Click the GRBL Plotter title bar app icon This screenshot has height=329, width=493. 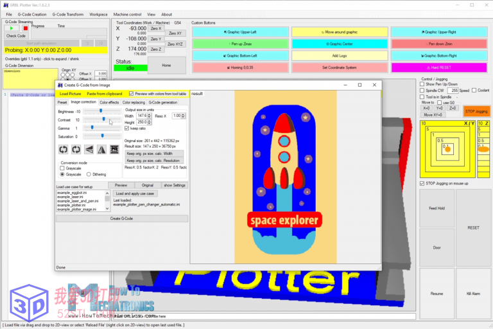[6, 5]
